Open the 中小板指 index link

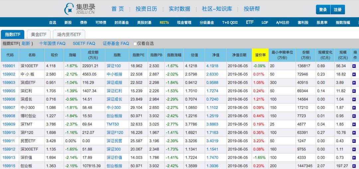click(114, 74)
